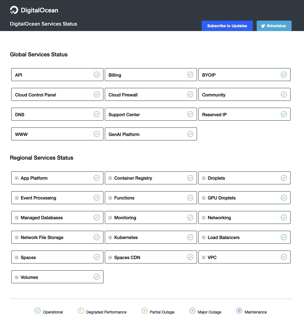Click the Volumes status checkmark icon
304x325 pixels.
[97, 277]
